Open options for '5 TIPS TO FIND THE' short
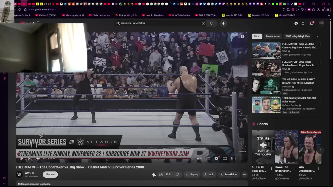Image resolution: width=333 pixels, height=187 pixels. point(271,168)
